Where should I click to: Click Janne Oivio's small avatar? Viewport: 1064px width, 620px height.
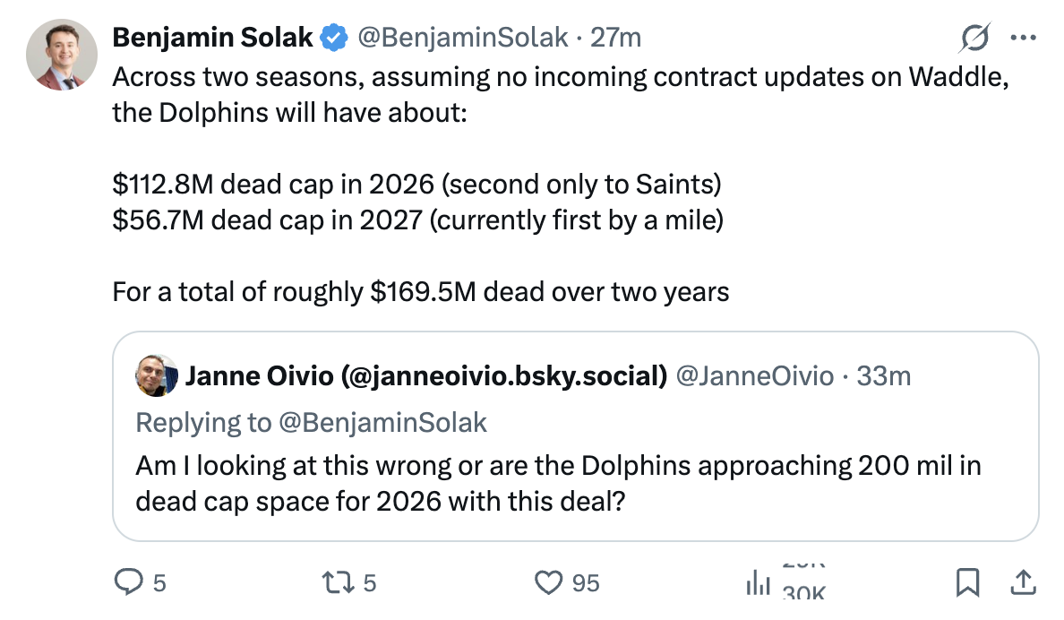point(154,376)
